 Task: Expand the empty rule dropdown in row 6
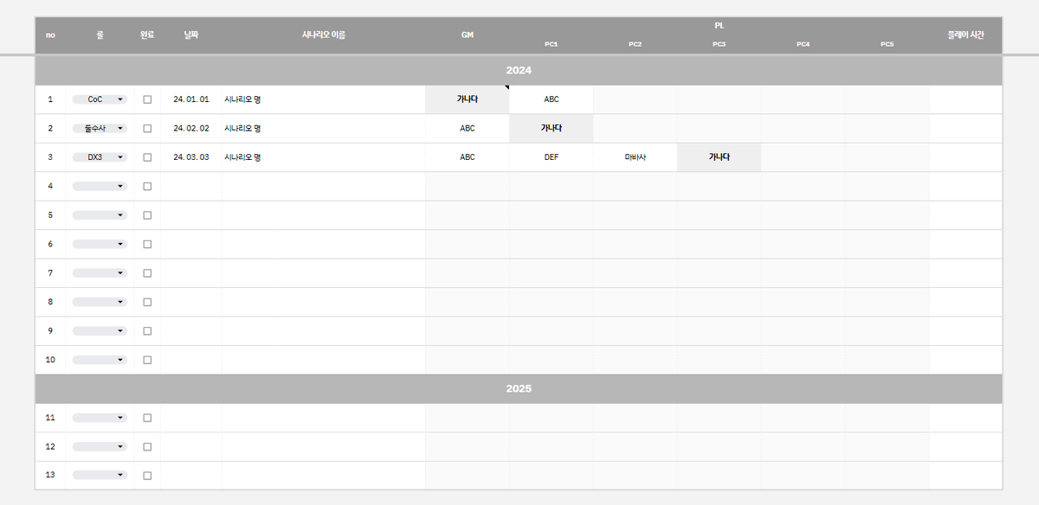click(x=100, y=244)
